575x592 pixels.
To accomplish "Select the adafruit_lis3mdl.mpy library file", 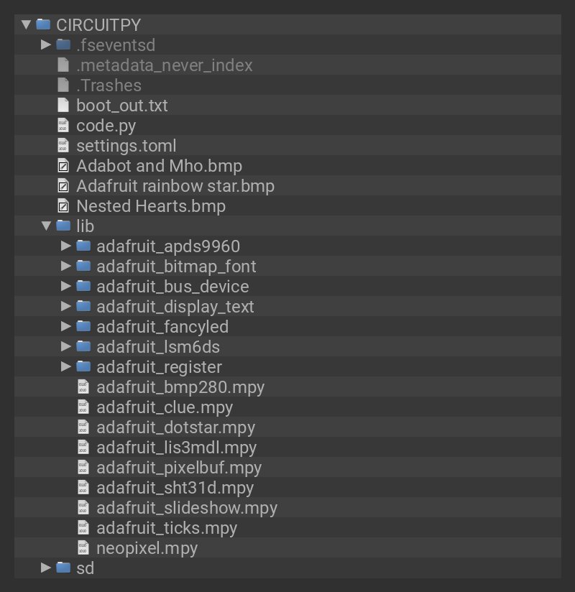I will point(176,448).
